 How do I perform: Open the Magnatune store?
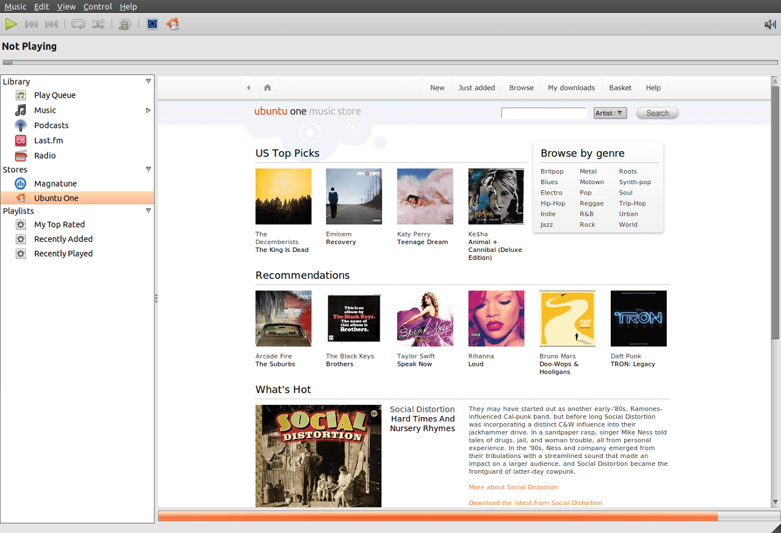[x=55, y=184]
